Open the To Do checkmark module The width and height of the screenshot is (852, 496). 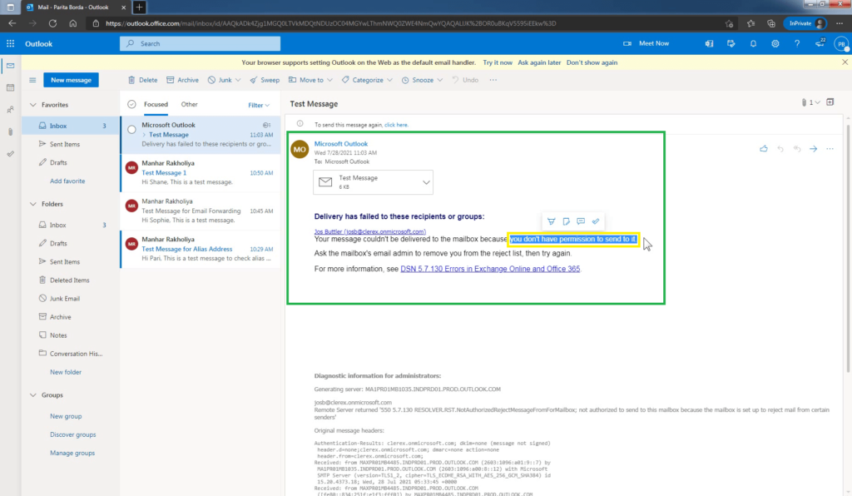click(x=10, y=154)
